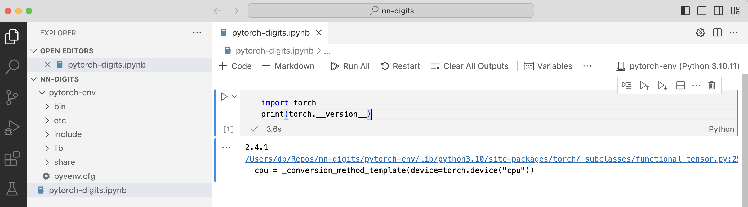748x207 pixels.
Task: Open editor More Actions ellipsis
Action: [733, 33]
